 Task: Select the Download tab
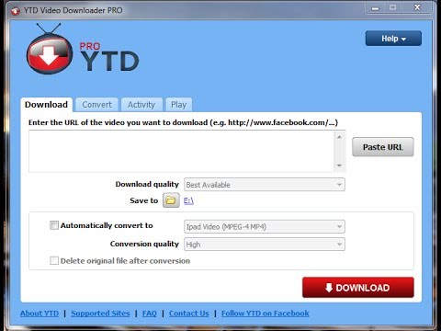point(47,105)
